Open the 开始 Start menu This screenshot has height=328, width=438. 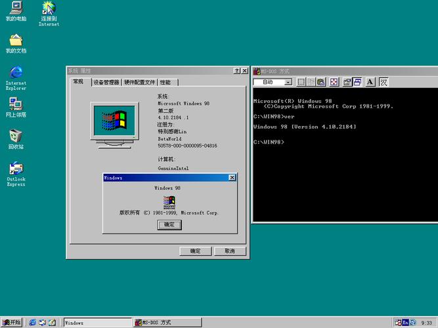[x=12, y=322]
